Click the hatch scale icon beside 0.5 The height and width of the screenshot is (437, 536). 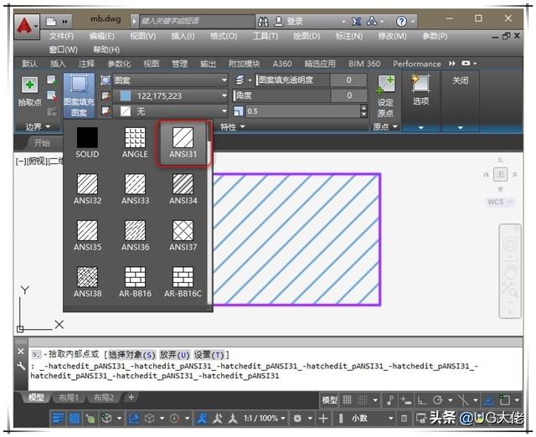click(238, 111)
